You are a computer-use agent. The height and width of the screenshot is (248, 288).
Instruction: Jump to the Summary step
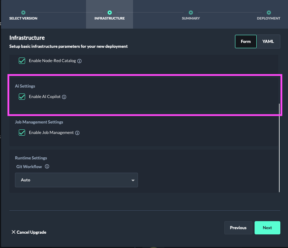(x=191, y=18)
